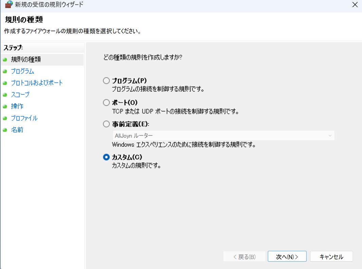
Task: Select the ポート(O) rule type
Action: (106, 102)
